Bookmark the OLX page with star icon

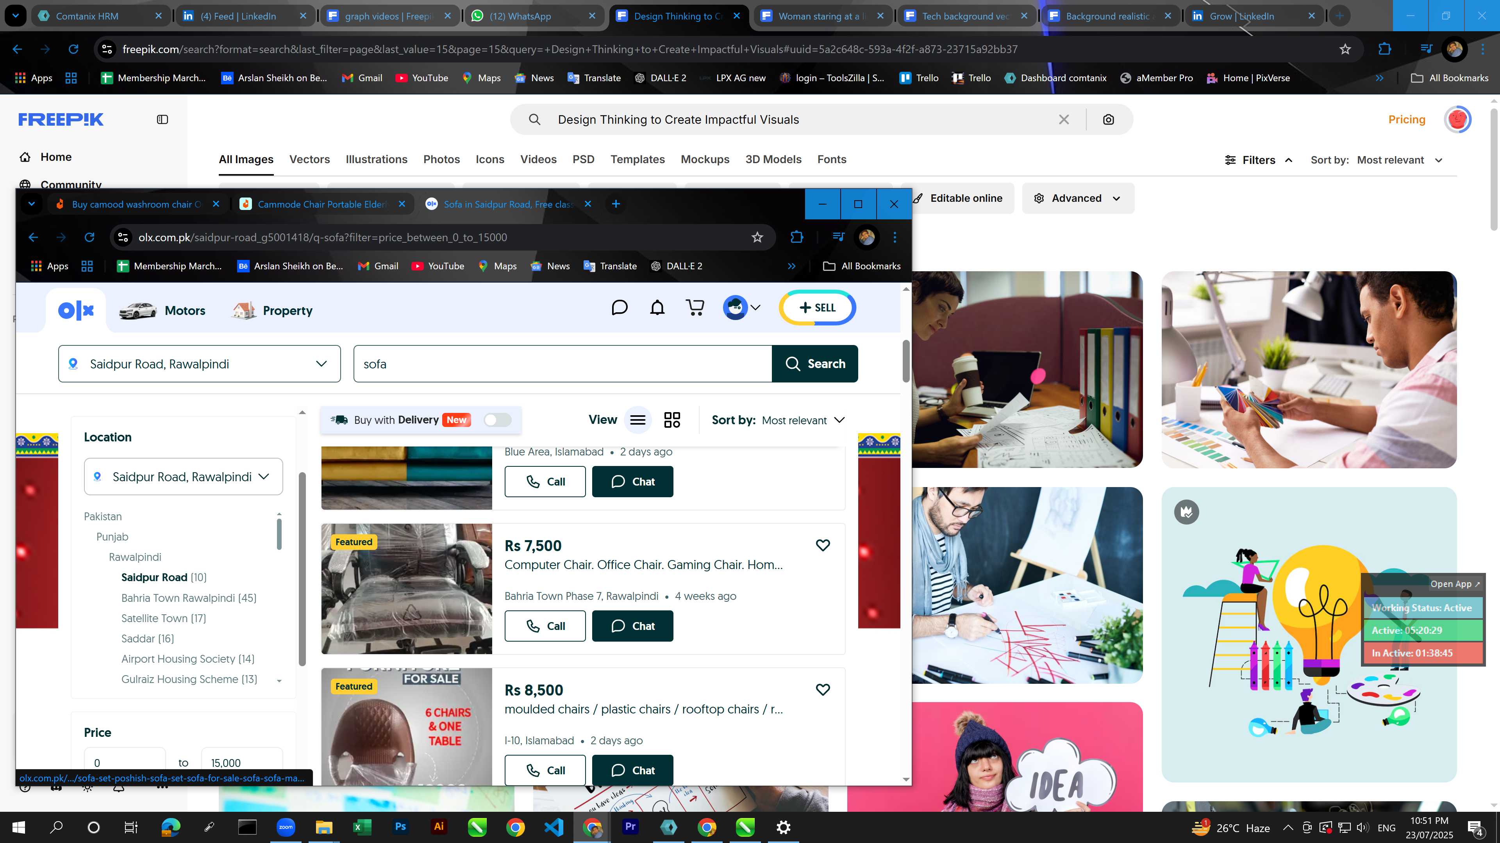pyautogui.click(x=757, y=237)
